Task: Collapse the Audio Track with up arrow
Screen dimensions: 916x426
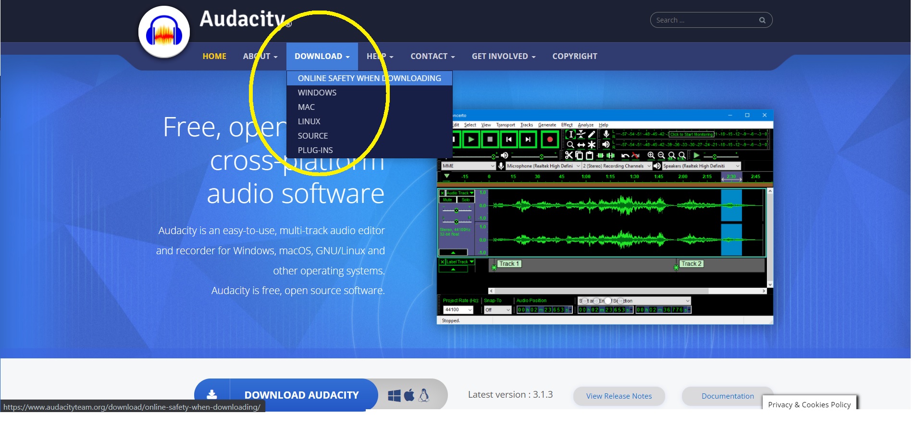Action: (x=453, y=252)
